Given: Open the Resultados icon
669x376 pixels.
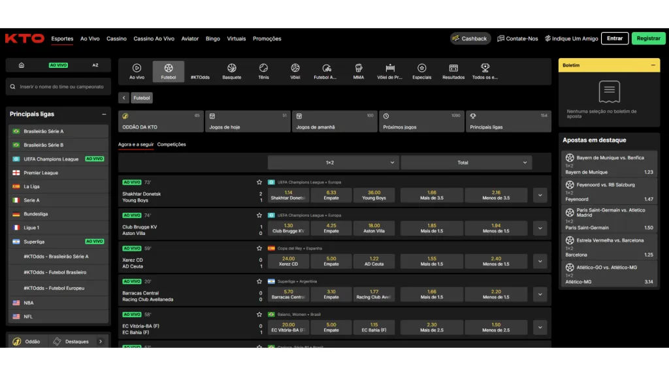Looking at the screenshot, I should (453, 71).
